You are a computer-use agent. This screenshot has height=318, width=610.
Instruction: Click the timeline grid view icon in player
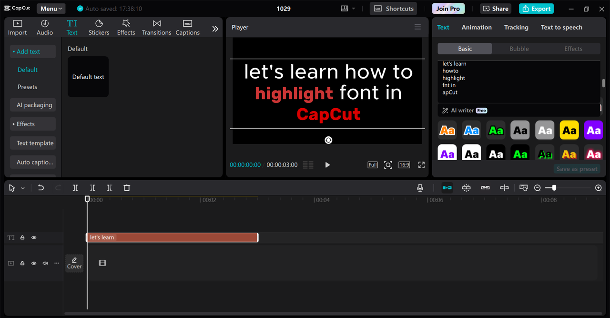click(308, 165)
